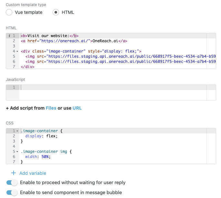Click line number 1 in JavaScript editor gutter
The image size is (221, 198).
click(x=14, y=87)
